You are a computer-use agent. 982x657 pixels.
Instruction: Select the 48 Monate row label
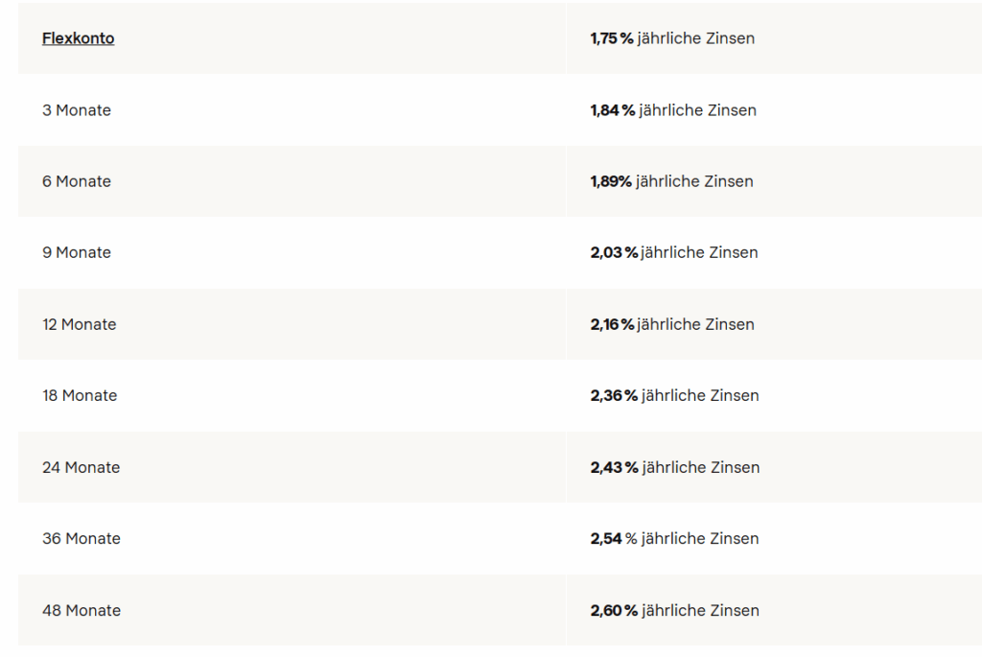point(81,610)
